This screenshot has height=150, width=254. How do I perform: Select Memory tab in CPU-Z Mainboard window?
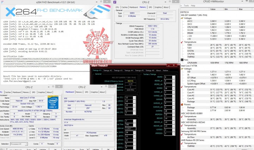(79, 92)
